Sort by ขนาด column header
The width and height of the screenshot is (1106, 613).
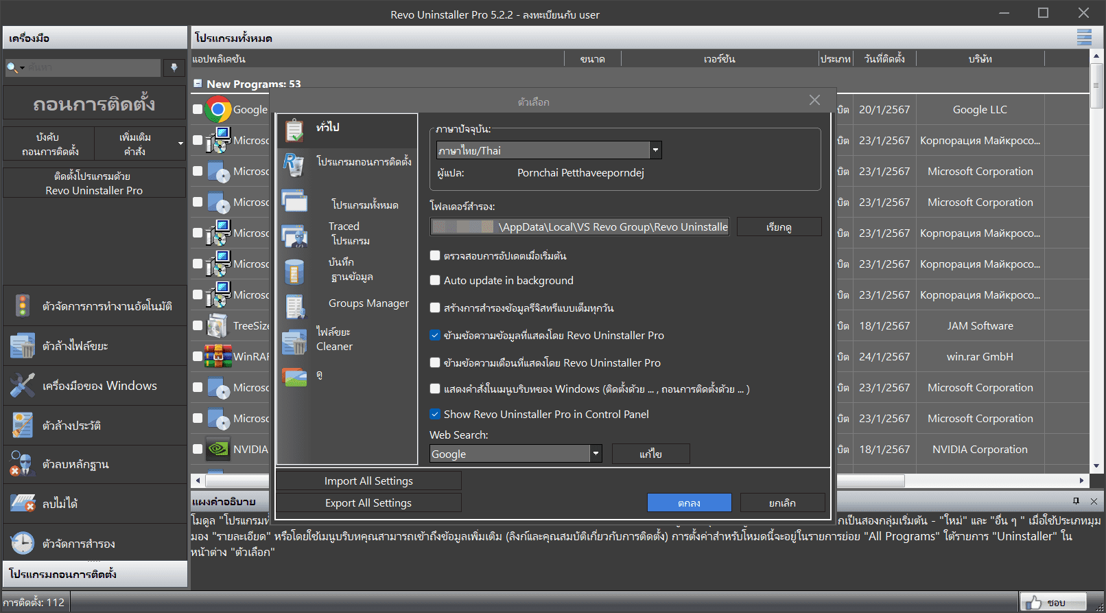point(592,59)
